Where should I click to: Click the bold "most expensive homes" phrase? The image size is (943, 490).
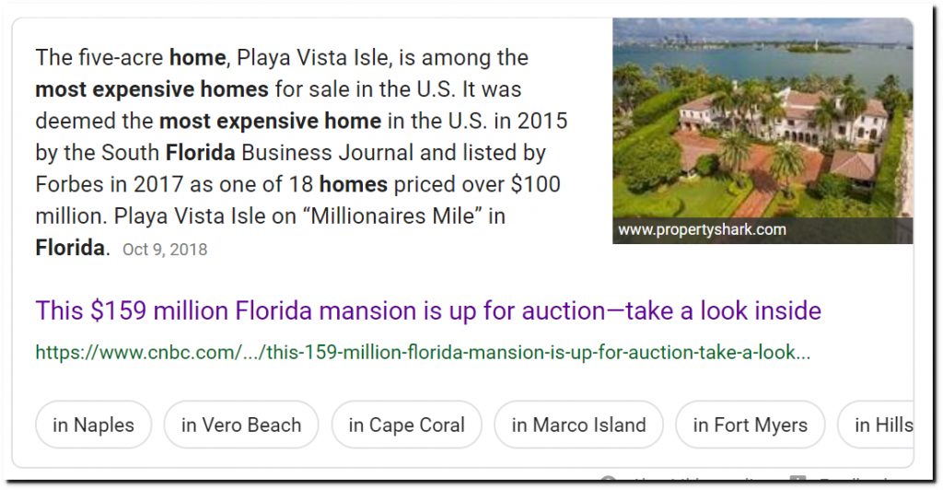[x=152, y=89]
